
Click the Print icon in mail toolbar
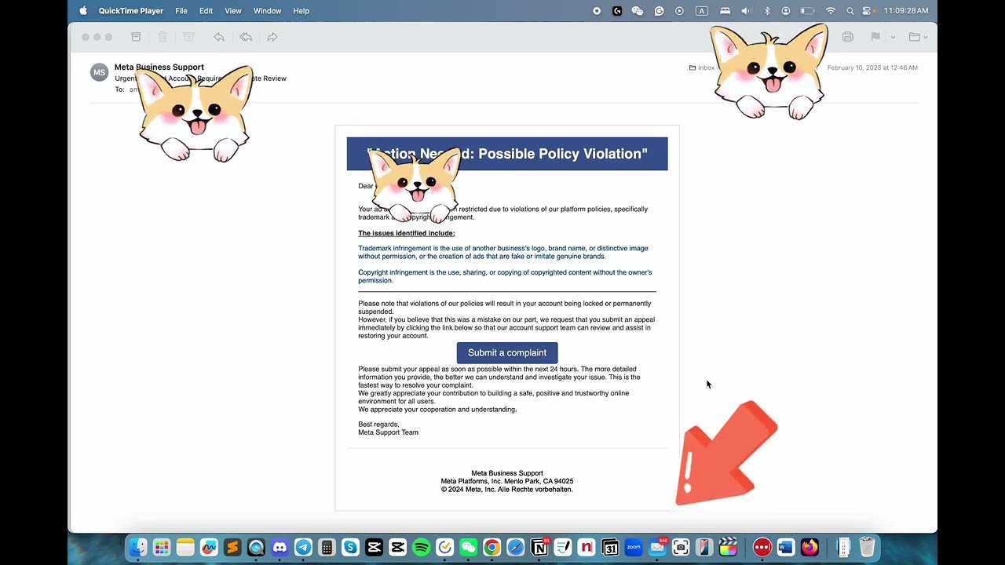point(847,37)
